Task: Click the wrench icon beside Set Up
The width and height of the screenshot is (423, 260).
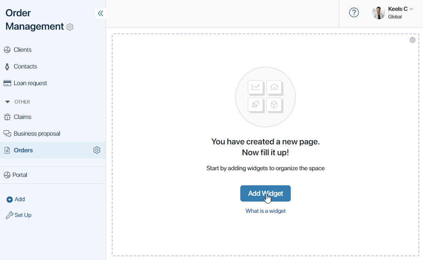Action: [10, 215]
